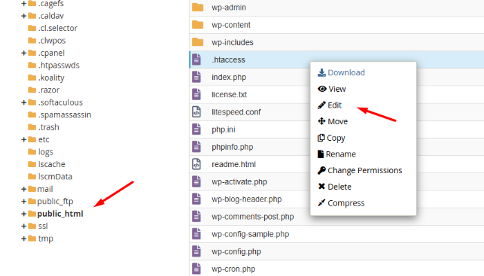The height and width of the screenshot is (276, 484).
Task: Expand the mail folder node
Action: (24, 189)
